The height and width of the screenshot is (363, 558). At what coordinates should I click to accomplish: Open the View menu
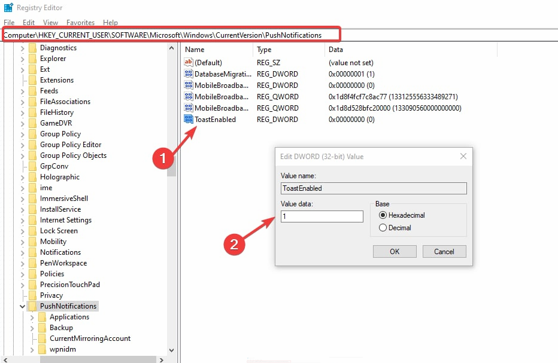coord(50,22)
